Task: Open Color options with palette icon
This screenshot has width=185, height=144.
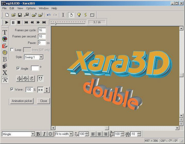Action: 5,39
